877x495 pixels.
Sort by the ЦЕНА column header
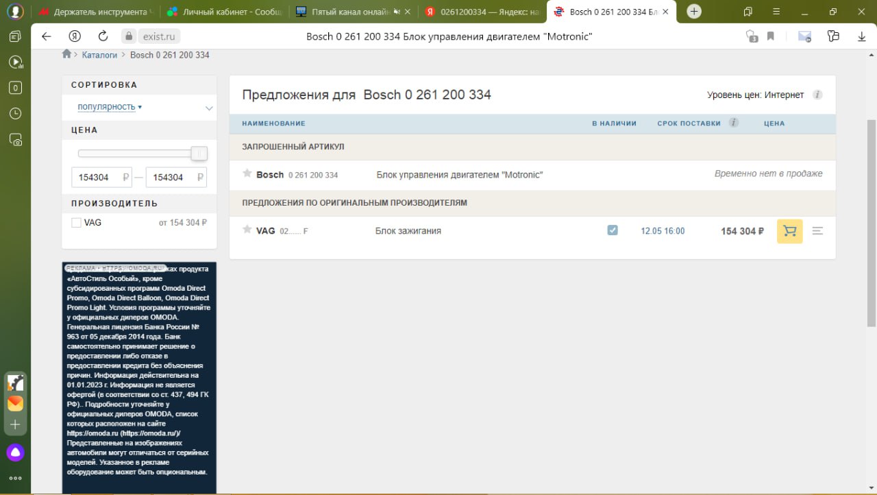pos(774,123)
